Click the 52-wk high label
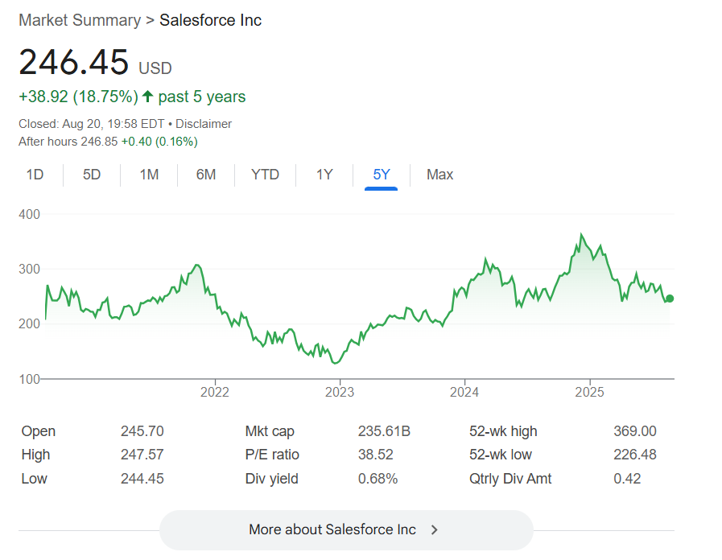722x560 pixels. coord(503,431)
